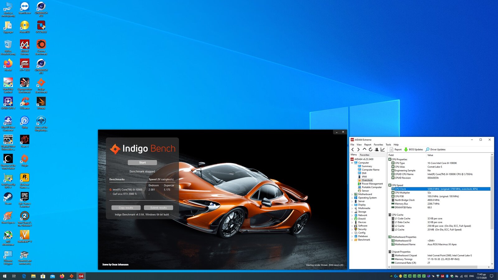
Task: Go forward in AIDA64 navigation
Action: (358, 150)
